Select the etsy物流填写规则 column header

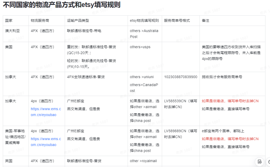click(x=144, y=21)
